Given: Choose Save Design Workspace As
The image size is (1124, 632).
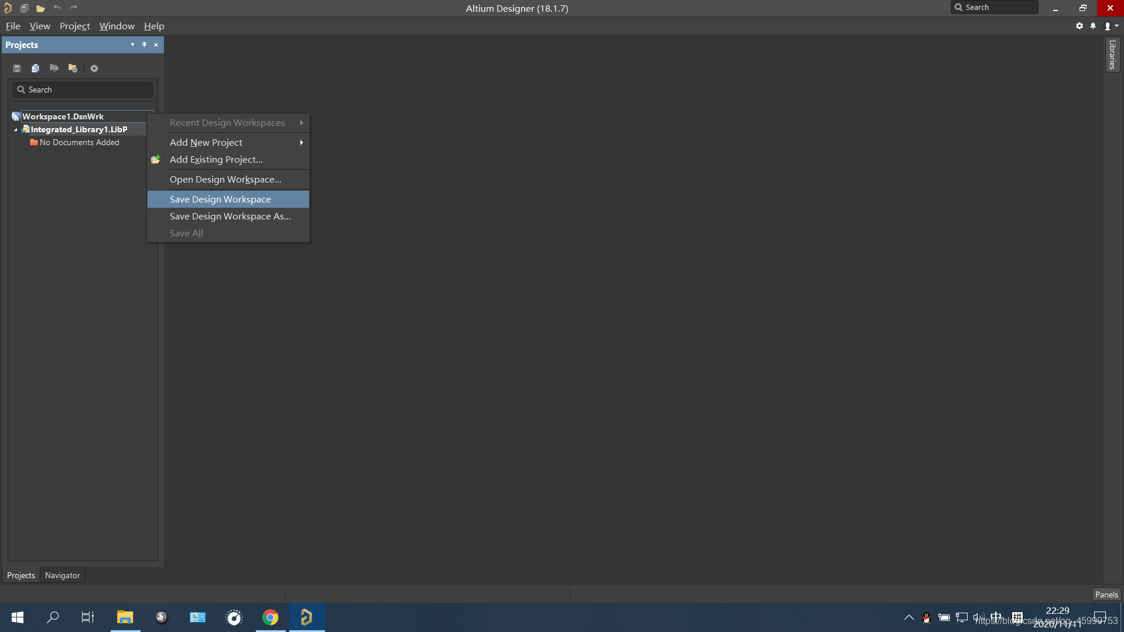Looking at the screenshot, I should tap(229, 217).
